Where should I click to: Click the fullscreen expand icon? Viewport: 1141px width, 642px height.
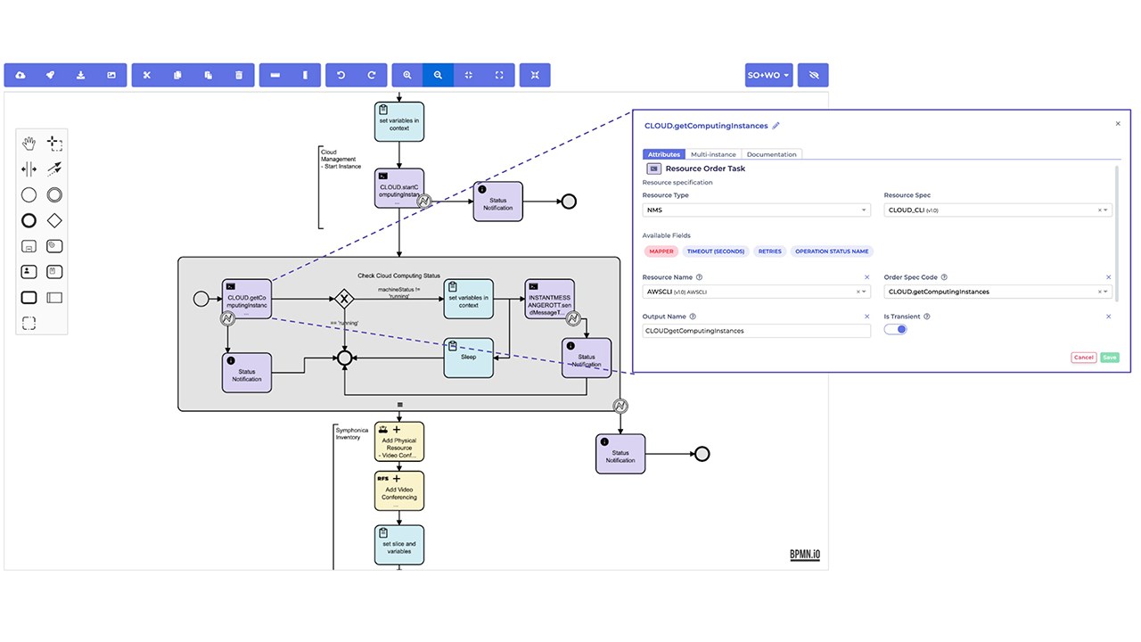click(x=499, y=75)
